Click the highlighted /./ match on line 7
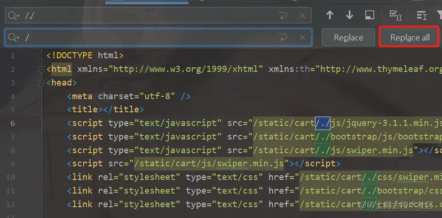The height and width of the screenshot is (218, 442). [323, 137]
